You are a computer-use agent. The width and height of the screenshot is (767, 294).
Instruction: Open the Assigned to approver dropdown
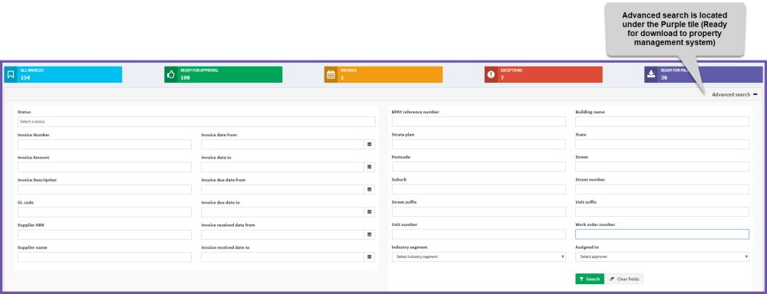(x=663, y=256)
